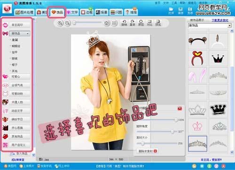Click the 重做 redo icon
235x170 pixels.
[133, 23]
